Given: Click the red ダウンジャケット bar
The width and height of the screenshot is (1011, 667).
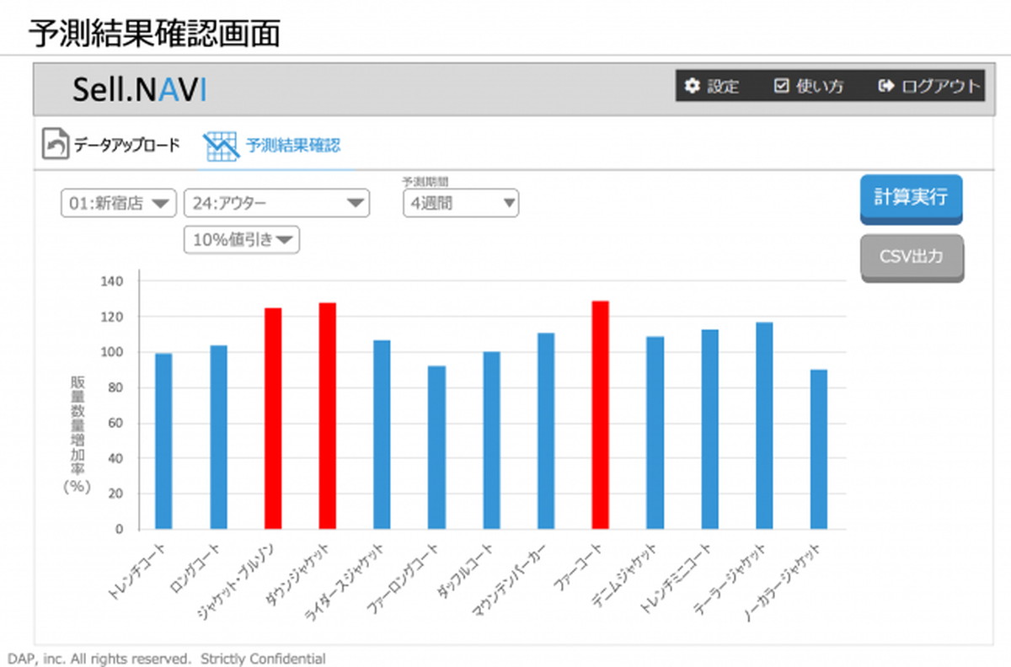Looking at the screenshot, I should click(x=328, y=415).
